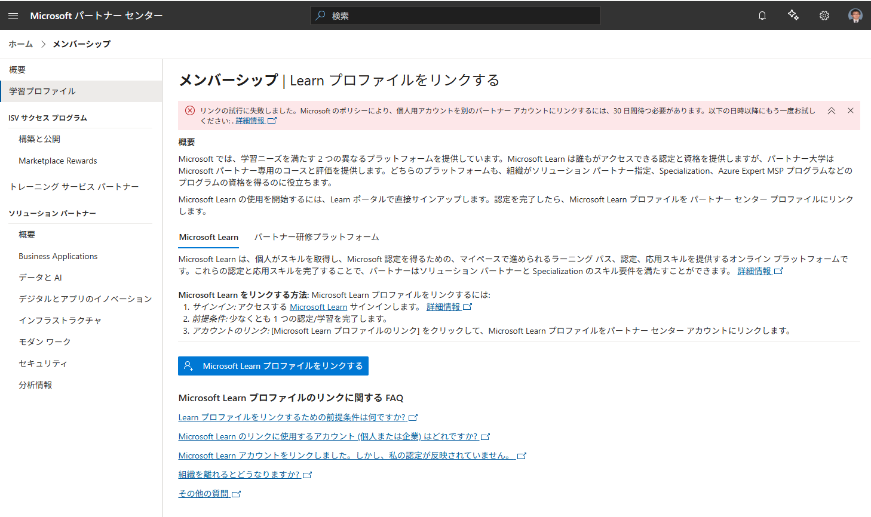
Task: Open Marketplace Rewards in the sidebar
Action: (x=57, y=160)
